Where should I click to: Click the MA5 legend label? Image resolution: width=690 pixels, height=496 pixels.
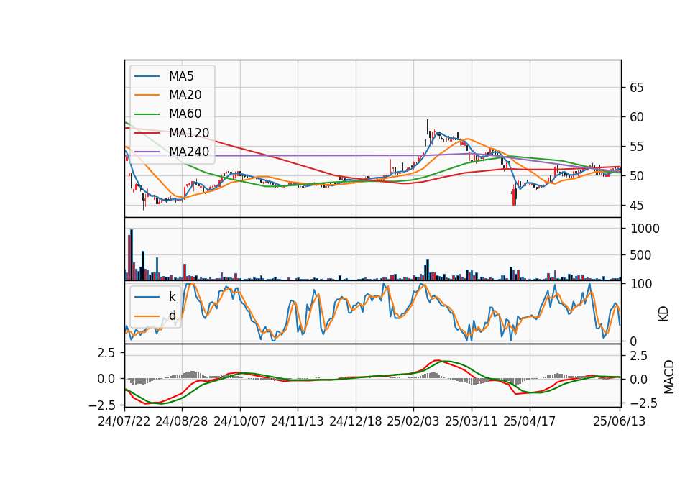[x=181, y=76]
